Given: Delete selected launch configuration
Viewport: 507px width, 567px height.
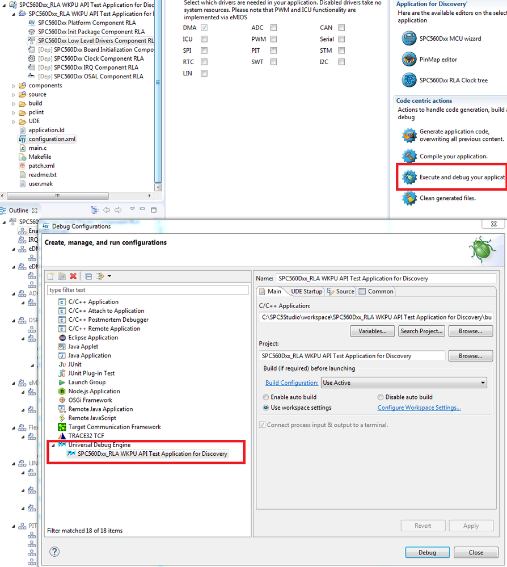Looking at the screenshot, I should coord(73,276).
